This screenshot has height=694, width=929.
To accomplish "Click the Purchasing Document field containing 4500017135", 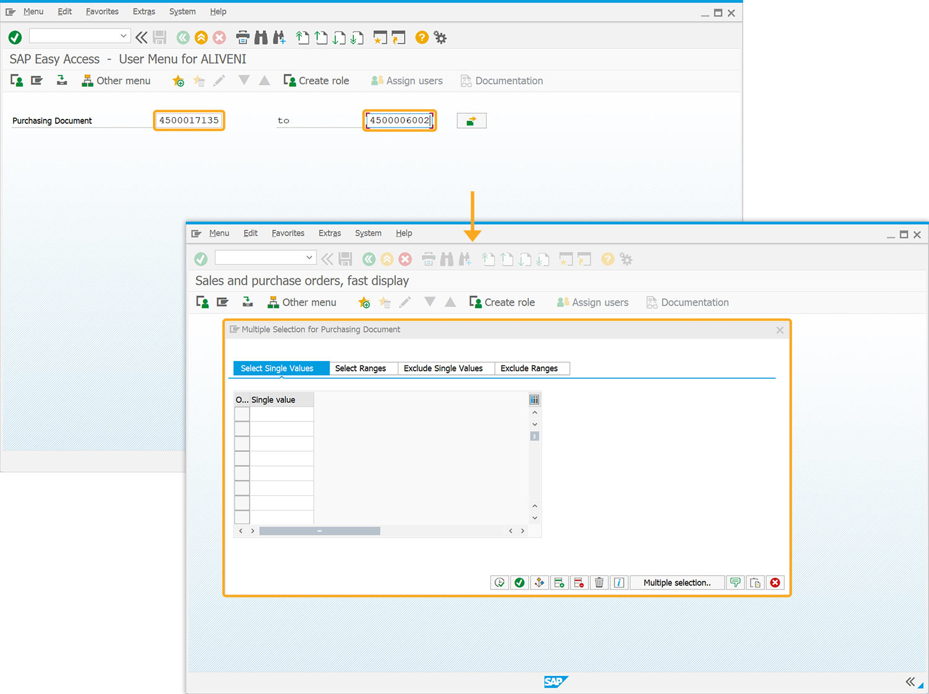I will tap(189, 120).
